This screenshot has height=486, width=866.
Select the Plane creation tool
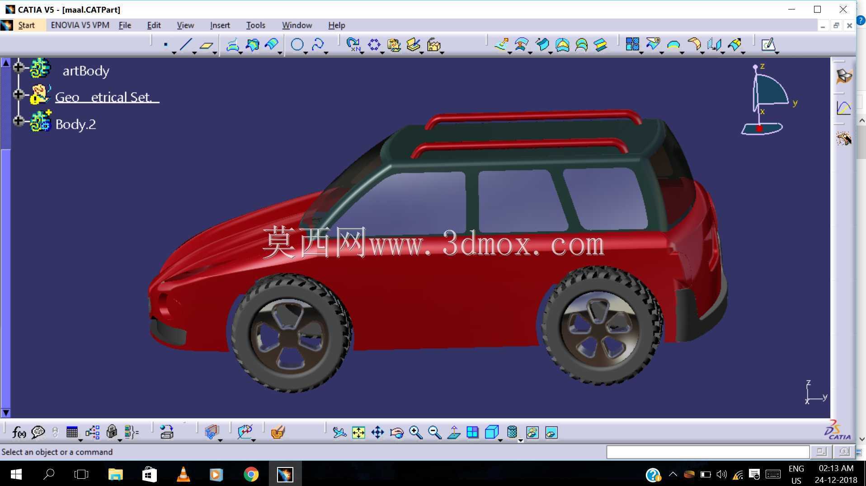207,45
